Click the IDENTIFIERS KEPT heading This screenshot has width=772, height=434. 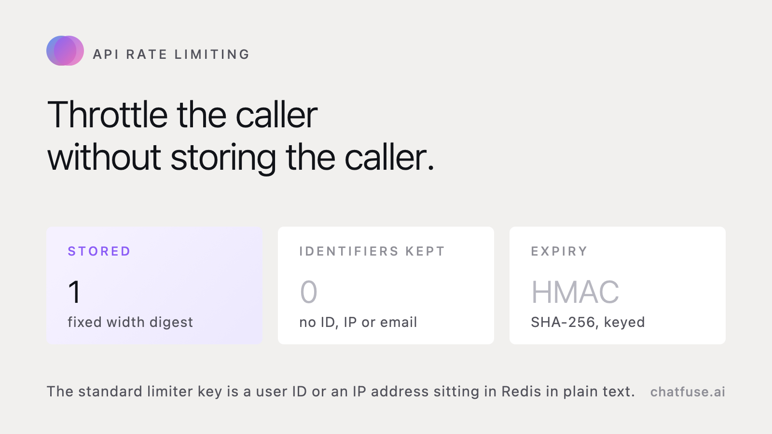tap(372, 251)
